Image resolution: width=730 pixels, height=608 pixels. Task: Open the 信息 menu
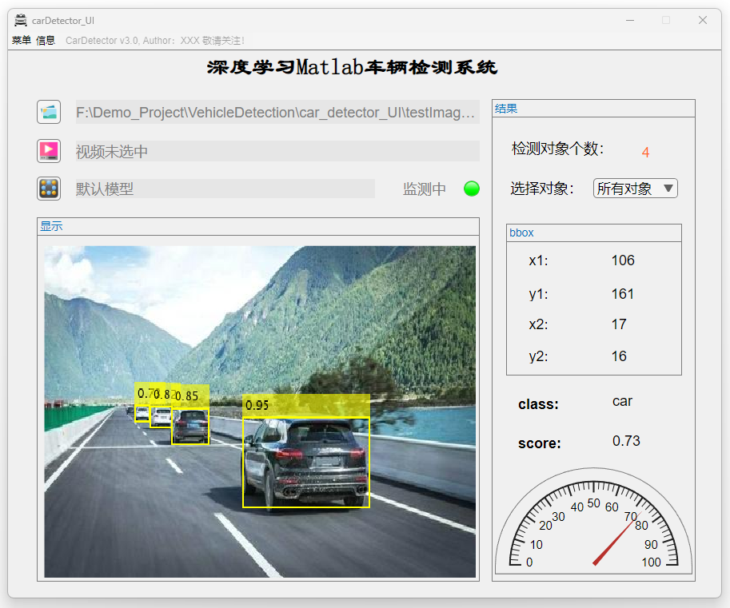[46, 41]
